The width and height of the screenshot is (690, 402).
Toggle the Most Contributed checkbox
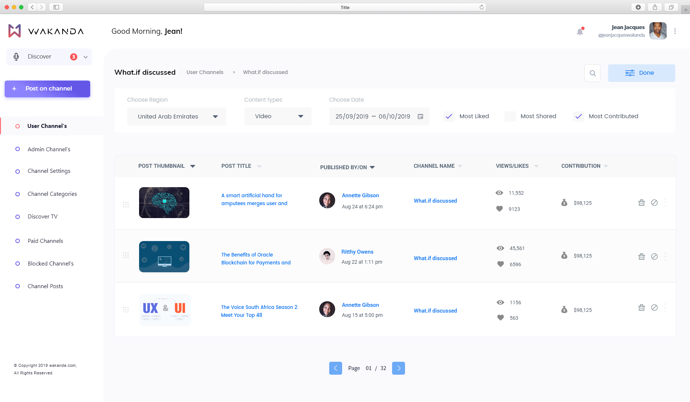(578, 116)
